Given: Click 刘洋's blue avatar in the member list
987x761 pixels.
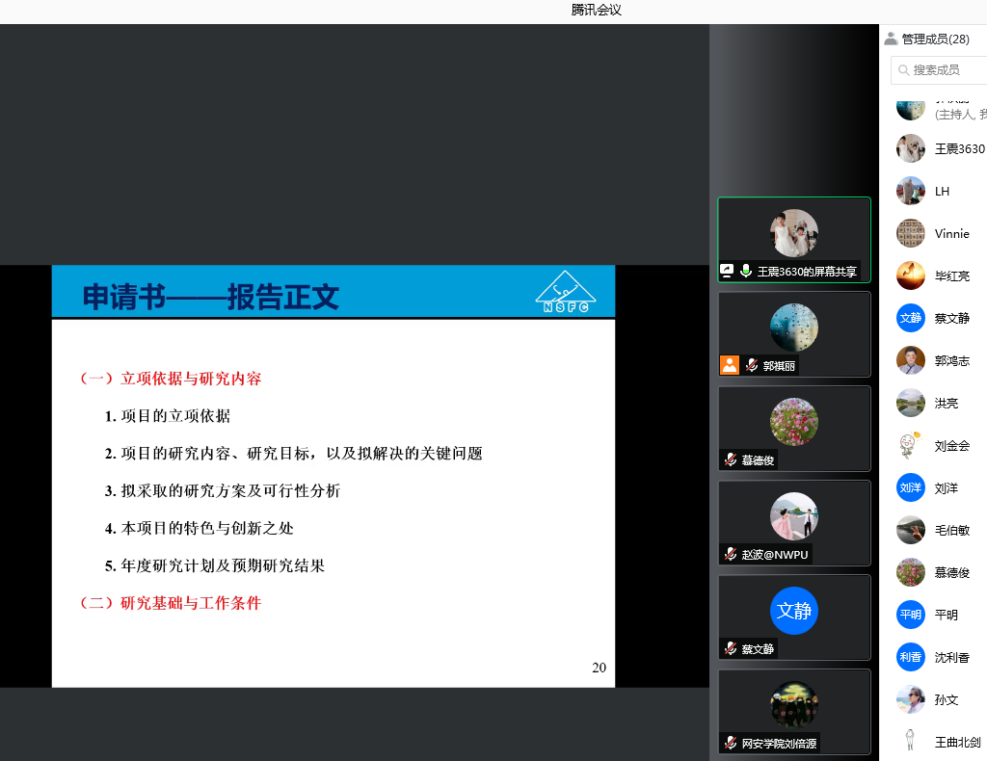Looking at the screenshot, I should (910, 488).
